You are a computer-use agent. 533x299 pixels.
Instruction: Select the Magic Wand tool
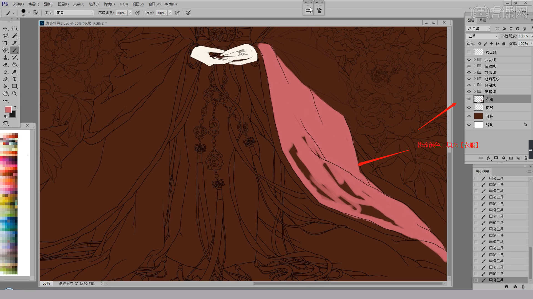[15, 36]
